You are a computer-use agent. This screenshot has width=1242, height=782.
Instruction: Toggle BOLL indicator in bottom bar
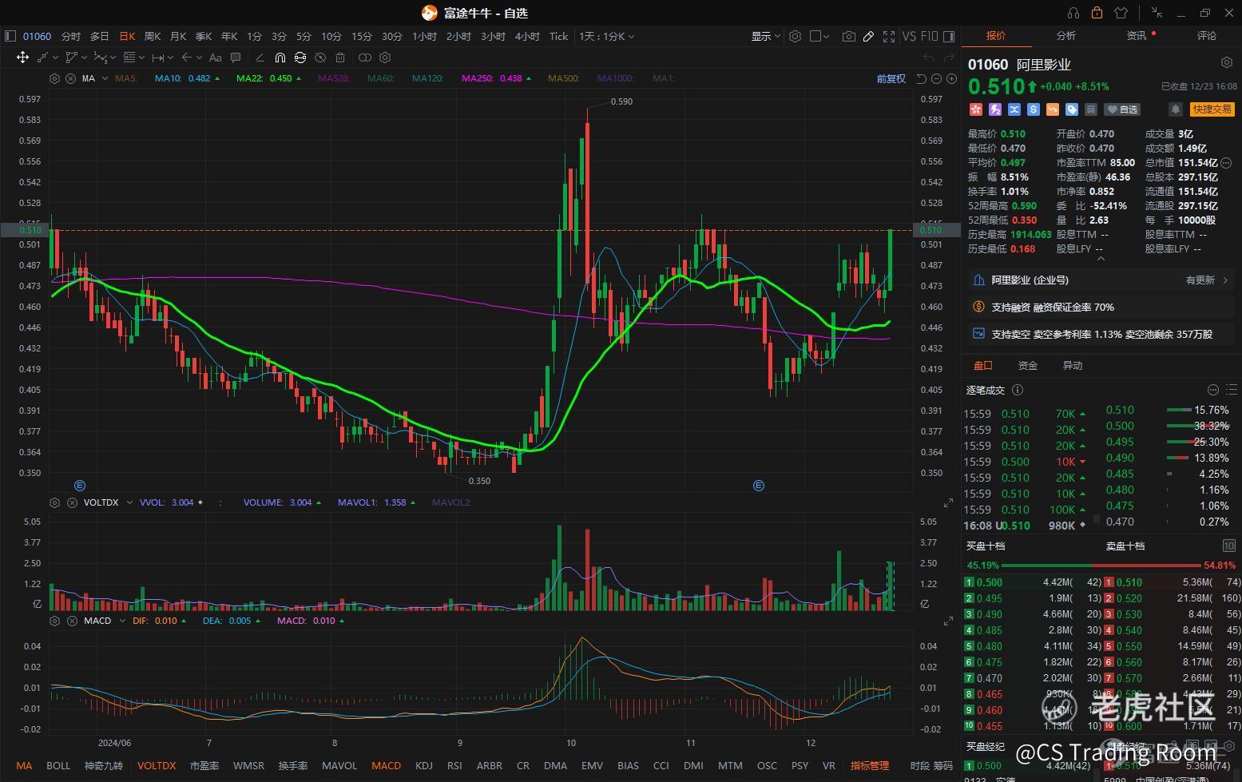tap(58, 765)
